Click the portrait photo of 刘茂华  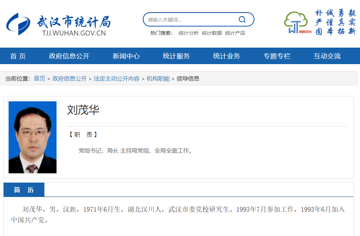click(32, 138)
